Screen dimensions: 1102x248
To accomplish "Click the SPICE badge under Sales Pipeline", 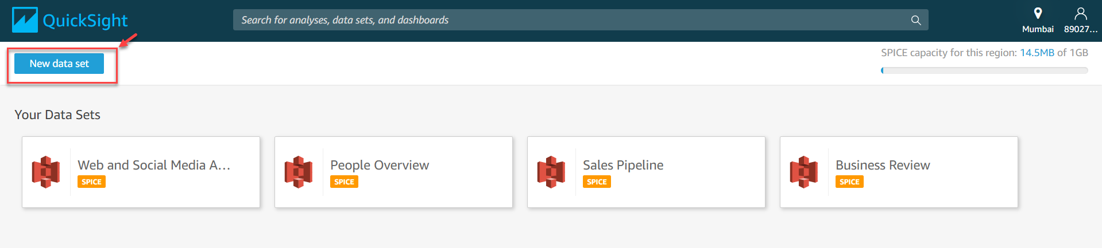I will click(597, 182).
